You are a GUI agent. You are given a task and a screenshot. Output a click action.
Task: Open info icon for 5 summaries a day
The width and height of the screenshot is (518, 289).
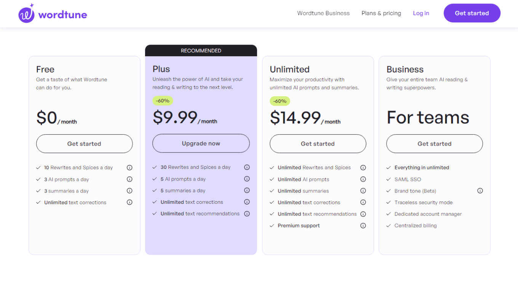point(247,191)
